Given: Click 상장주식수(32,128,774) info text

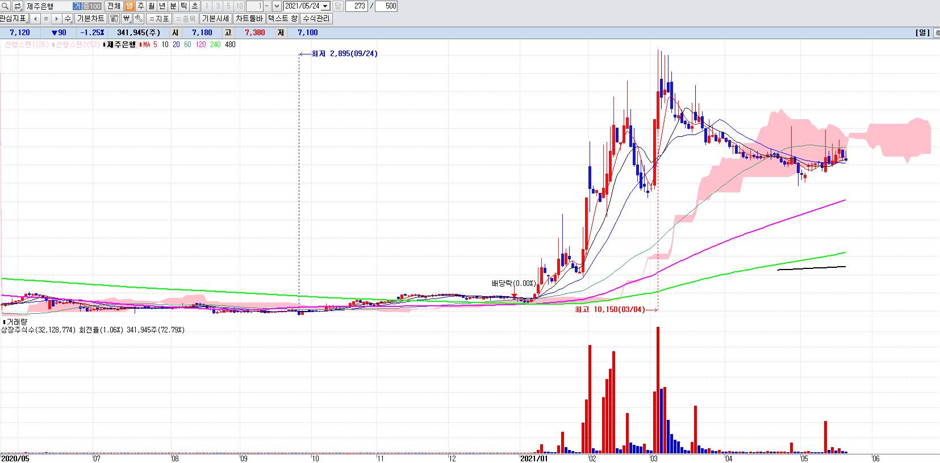Looking at the screenshot, I should pos(38,330).
